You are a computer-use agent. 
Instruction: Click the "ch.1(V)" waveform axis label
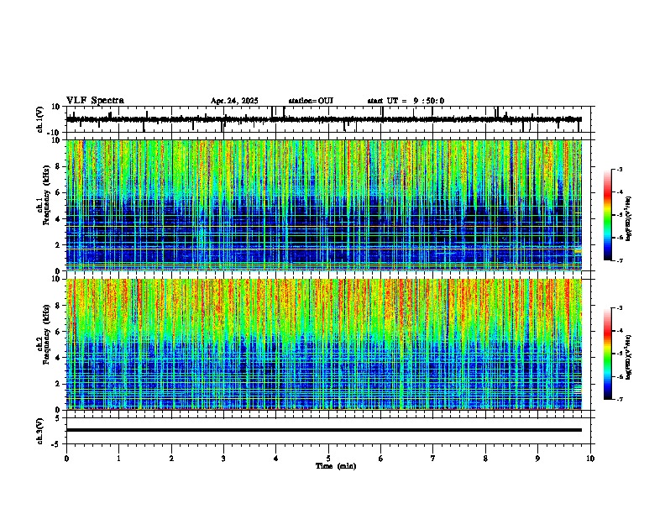(40, 119)
